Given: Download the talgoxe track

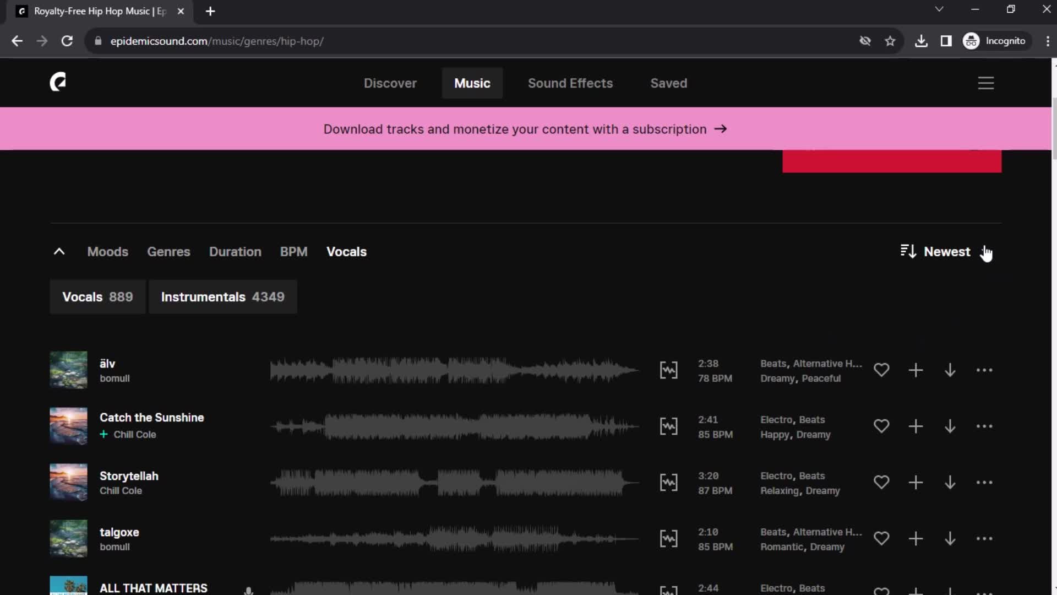Looking at the screenshot, I should pyautogui.click(x=950, y=539).
